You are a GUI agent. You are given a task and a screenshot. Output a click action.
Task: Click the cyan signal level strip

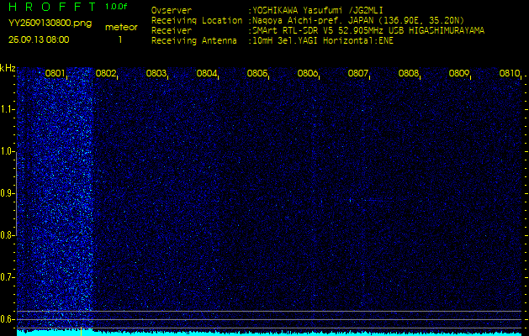click(x=269, y=333)
